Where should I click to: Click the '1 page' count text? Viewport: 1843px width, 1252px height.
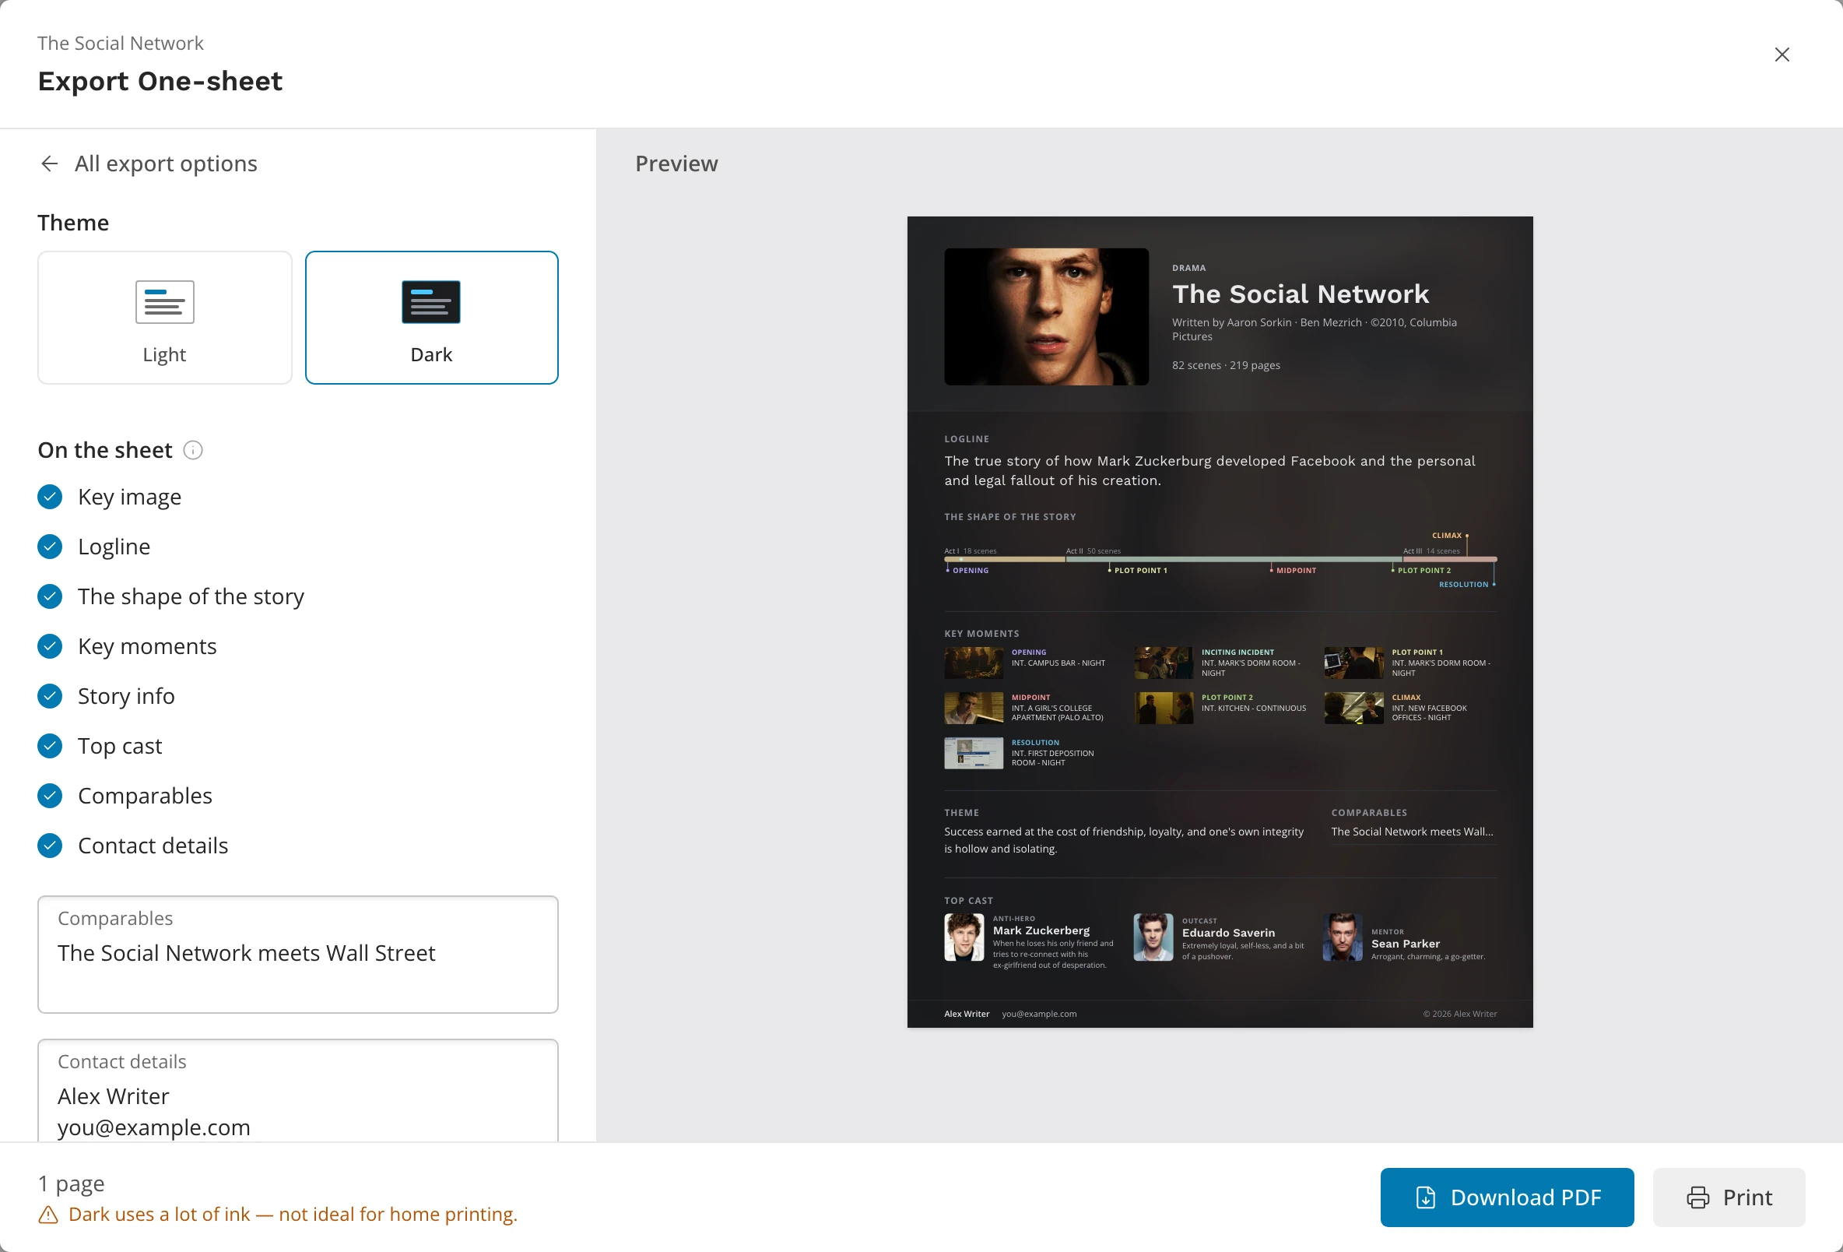click(x=72, y=1183)
